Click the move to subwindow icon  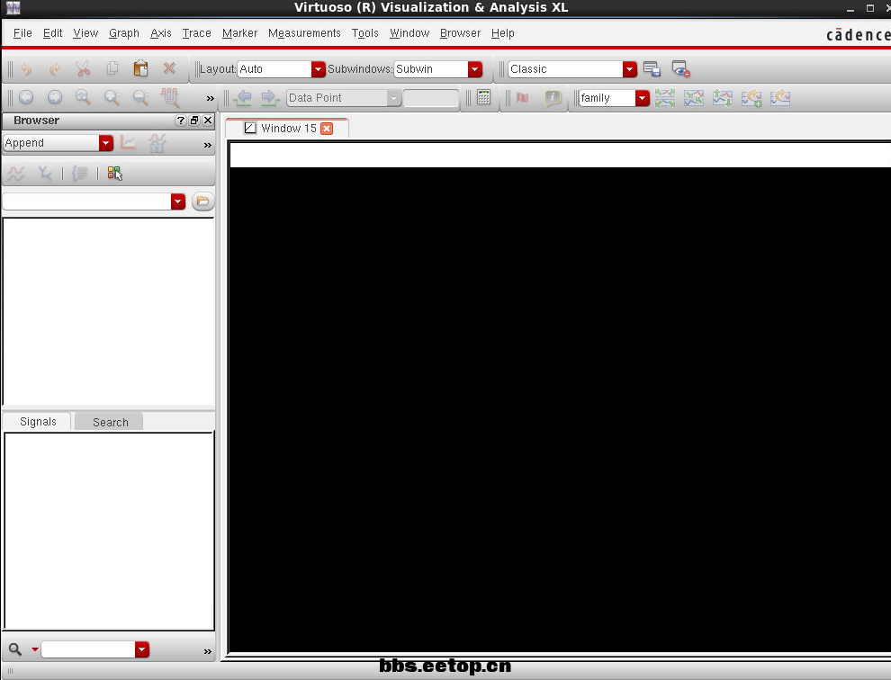(x=780, y=98)
